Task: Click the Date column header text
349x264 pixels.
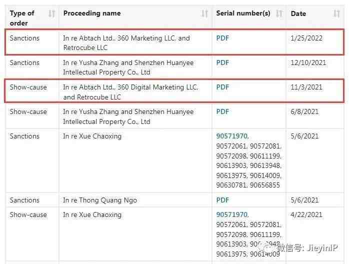Action: click(298, 13)
